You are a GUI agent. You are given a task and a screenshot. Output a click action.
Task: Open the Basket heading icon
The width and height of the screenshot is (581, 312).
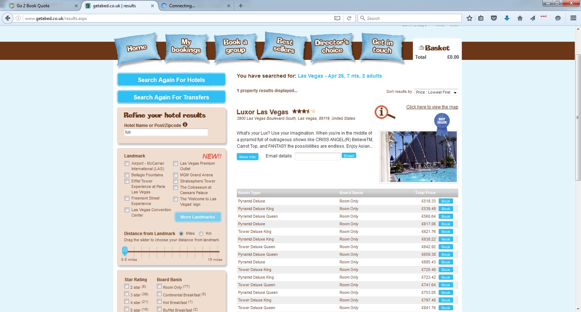(421, 48)
